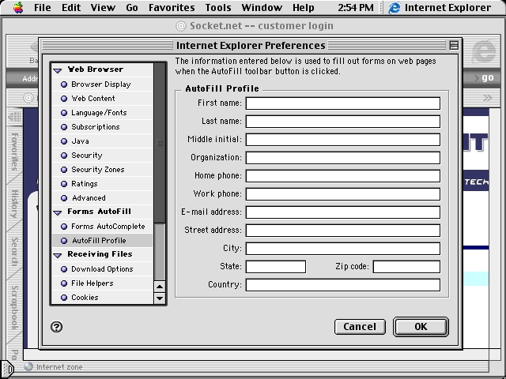Click the City input field
Image resolution: width=506 pixels, height=379 pixels.
click(342, 249)
